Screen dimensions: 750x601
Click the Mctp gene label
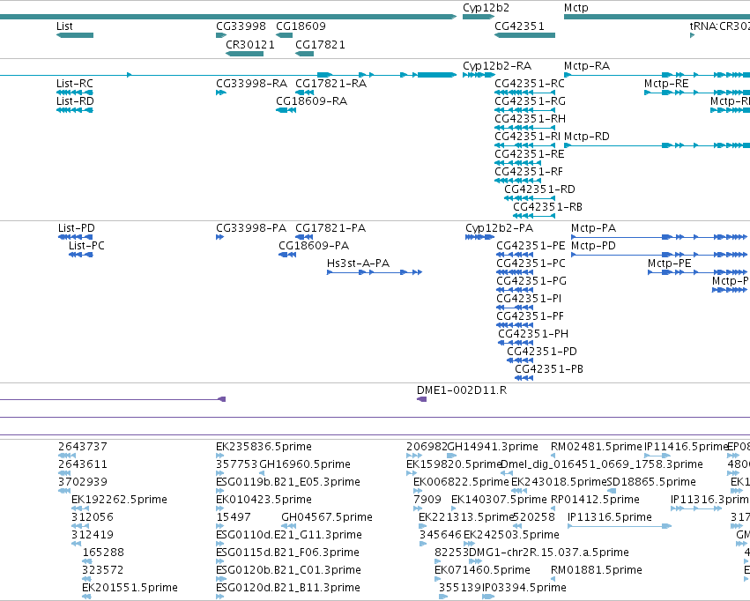575,8
